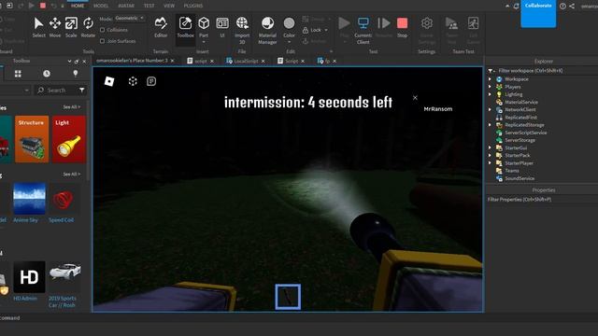Image resolution: width=598 pixels, height=336 pixels.
Task: Open Game Settings
Action: coord(427,30)
